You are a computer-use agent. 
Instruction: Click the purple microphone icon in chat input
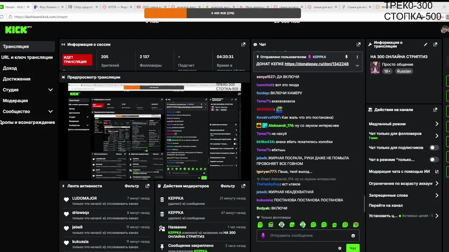(x=263, y=236)
